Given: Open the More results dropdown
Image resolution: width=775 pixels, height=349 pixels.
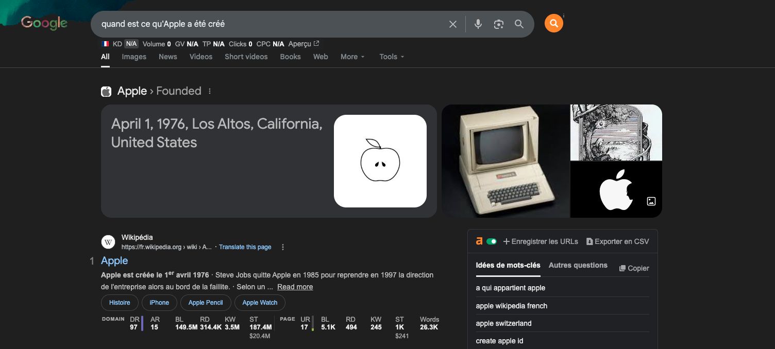Looking at the screenshot, I should tap(352, 57).
